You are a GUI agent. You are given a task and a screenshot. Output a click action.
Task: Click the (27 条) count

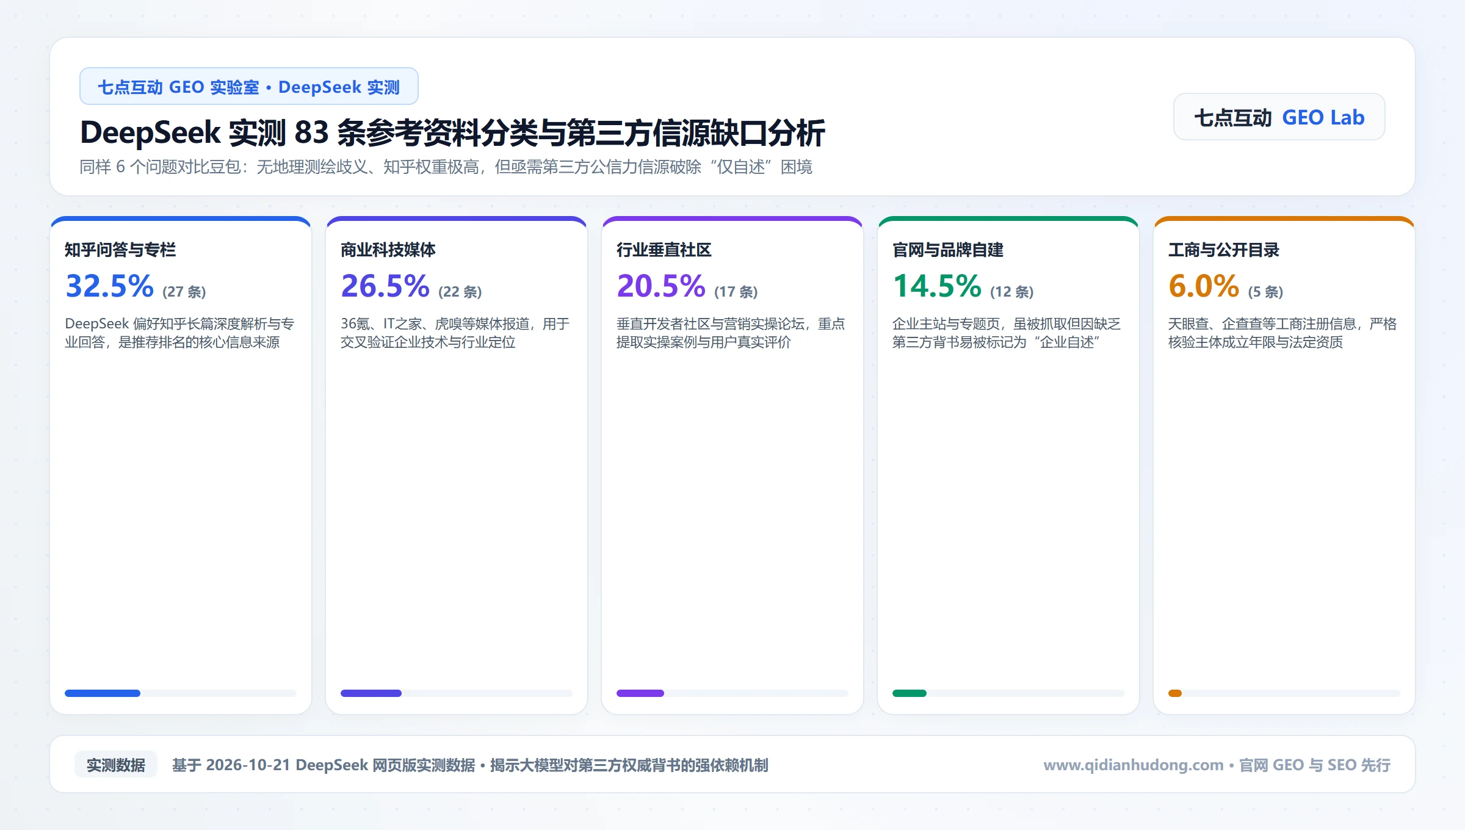(x=184, y=292)
